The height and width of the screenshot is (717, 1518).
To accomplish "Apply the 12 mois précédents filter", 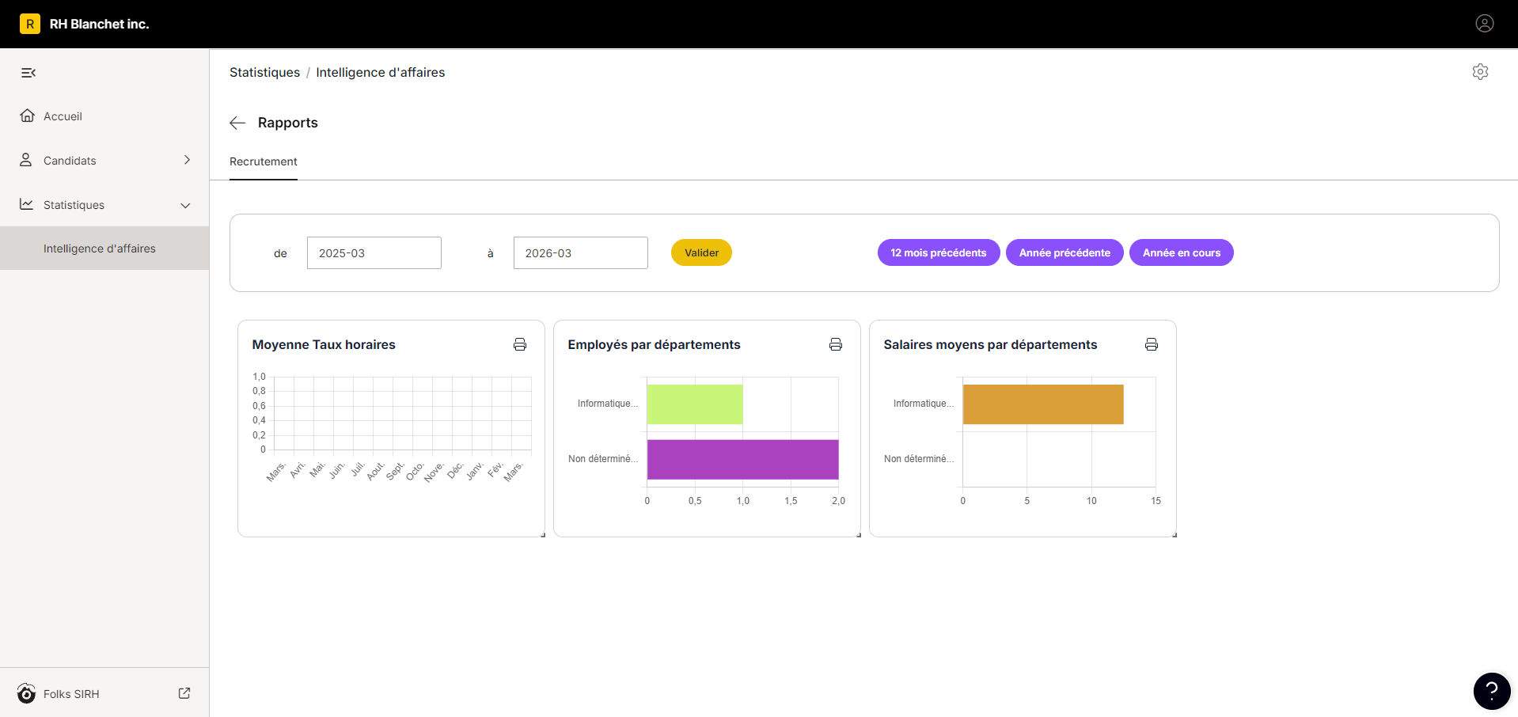I will [x=939, y=252].
